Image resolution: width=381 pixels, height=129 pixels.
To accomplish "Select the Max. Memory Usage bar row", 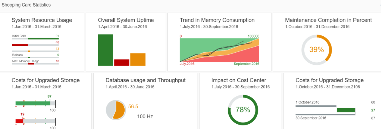I will (35, 64).
